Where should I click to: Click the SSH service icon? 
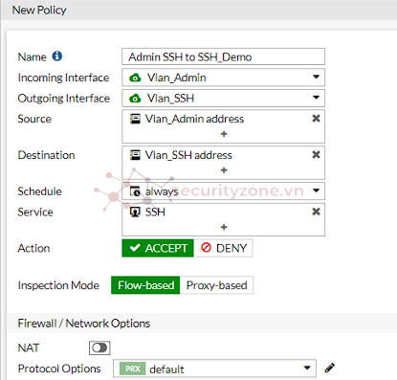coord(135,212)
